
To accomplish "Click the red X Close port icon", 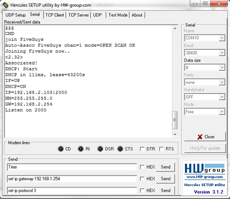I will pos(200,137).
